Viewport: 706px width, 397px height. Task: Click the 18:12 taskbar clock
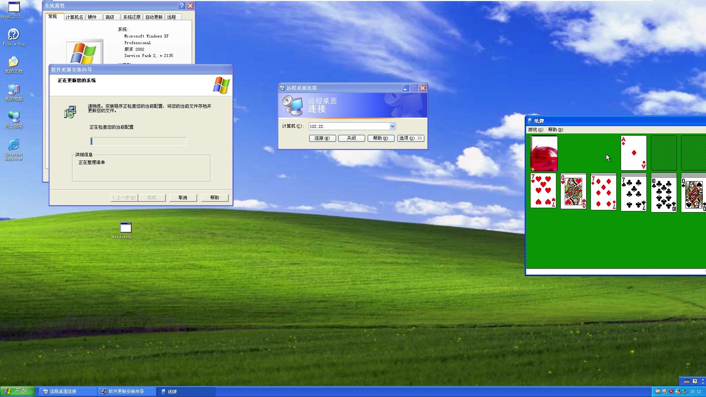coord(695,392)
